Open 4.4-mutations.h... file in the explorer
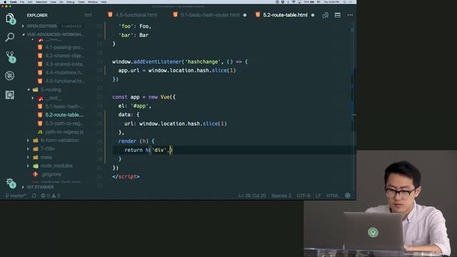 [x=64, y=73]
